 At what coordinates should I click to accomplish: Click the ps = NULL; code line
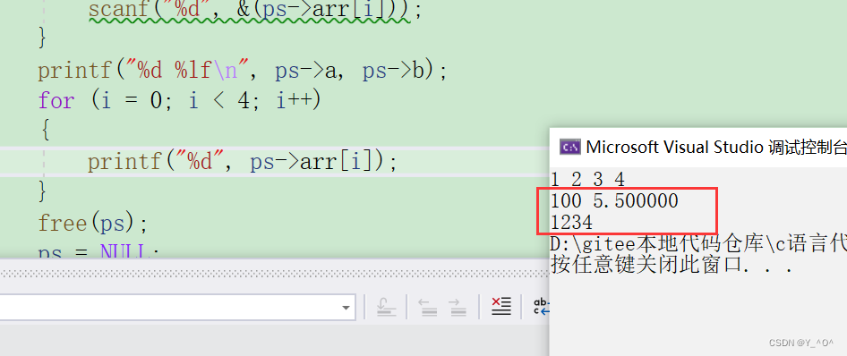click(x=98, y=251)
